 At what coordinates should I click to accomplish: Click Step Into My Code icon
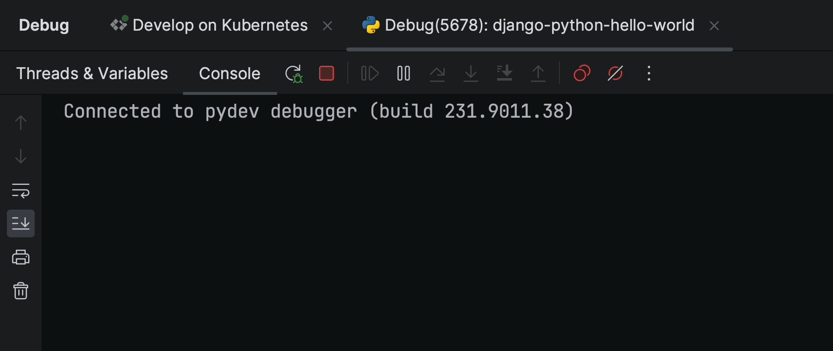pos(505,74)
